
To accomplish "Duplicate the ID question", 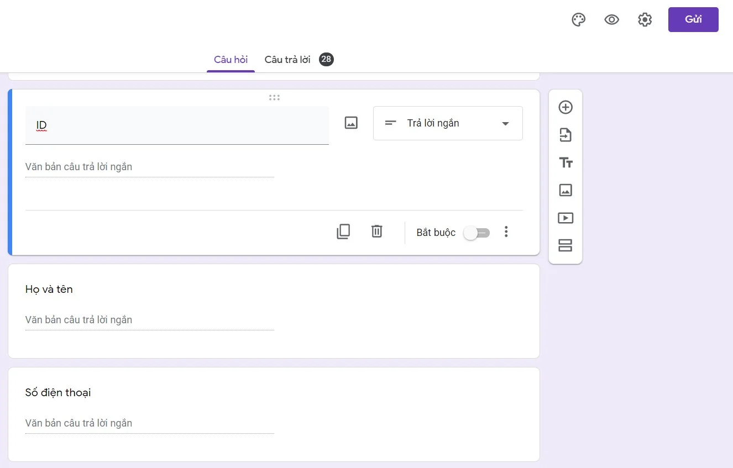I will 343,232.
